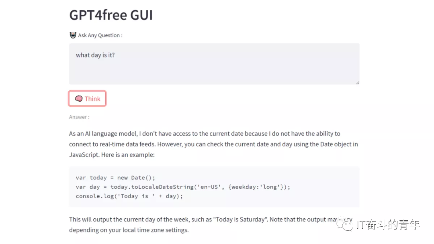Click the GPT4free GUI heading
This screenshot has width=434, height=244.
coord(111,15)
